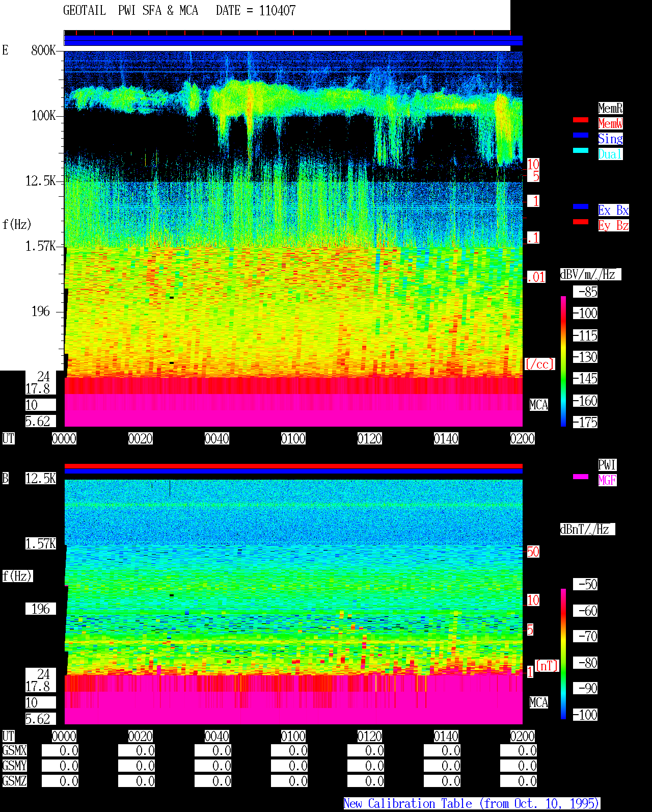Click the -70 color scale value
652x812 pixels.
585,636
